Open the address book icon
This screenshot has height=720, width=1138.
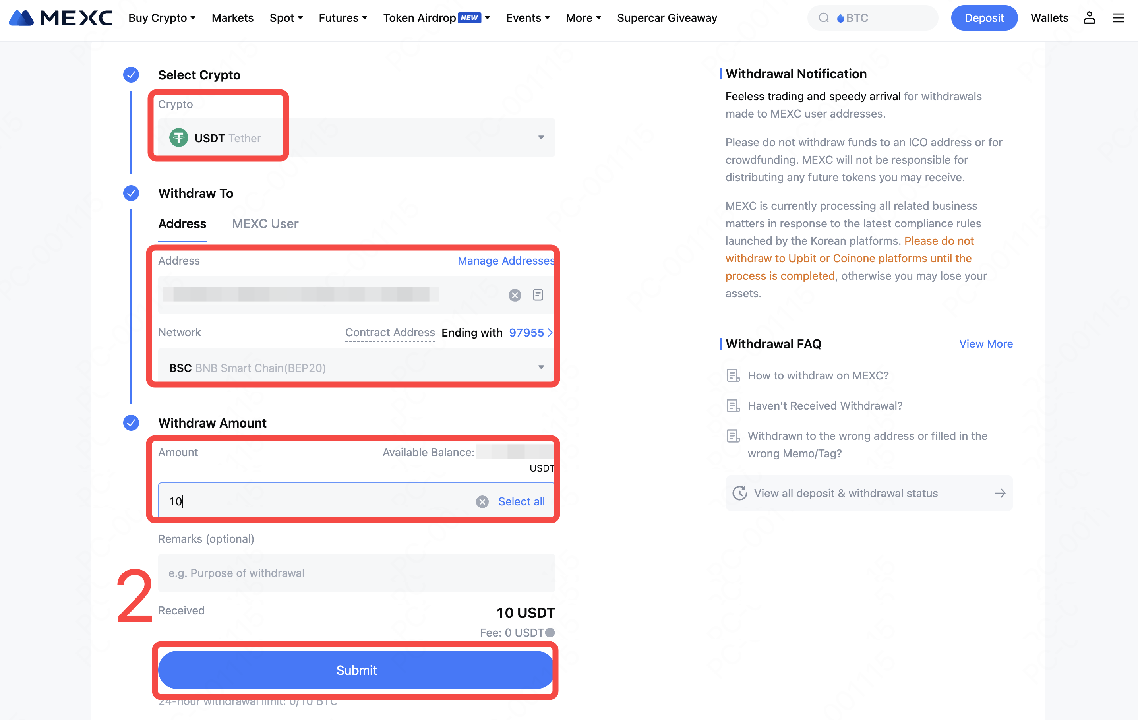(x=538, y=295)
